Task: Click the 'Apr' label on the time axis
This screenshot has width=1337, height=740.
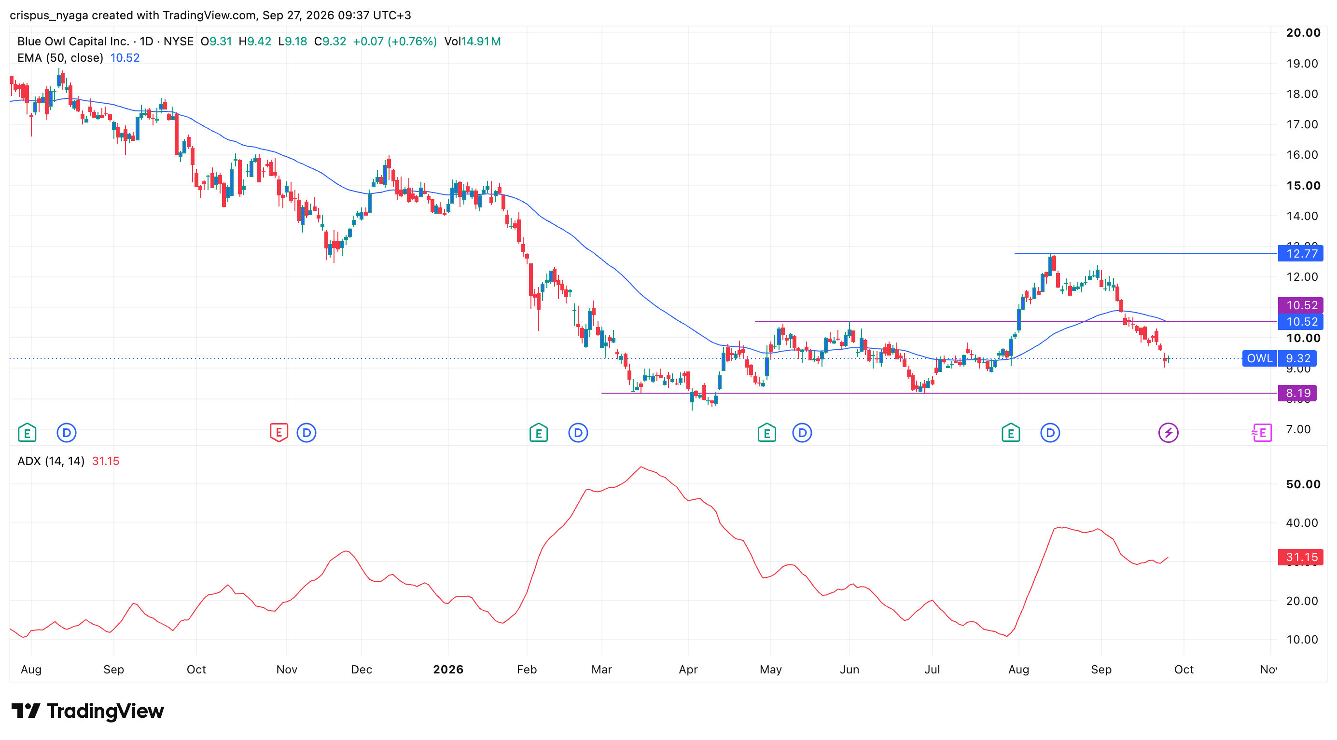Action: click(688, 670)
